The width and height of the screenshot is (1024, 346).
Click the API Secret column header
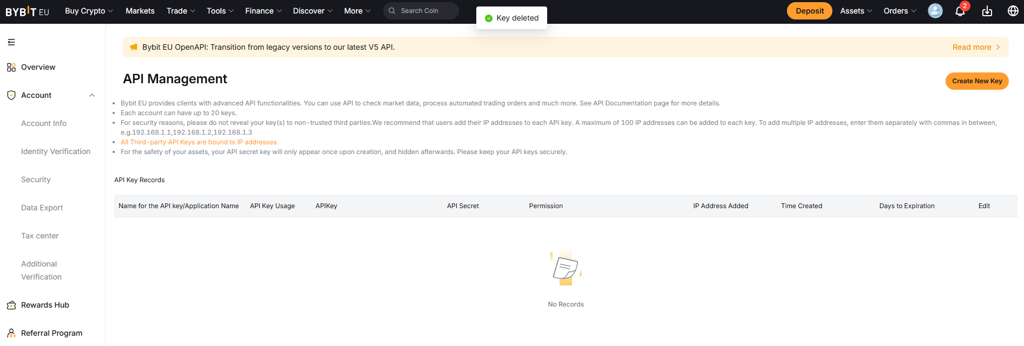(463, 206)
